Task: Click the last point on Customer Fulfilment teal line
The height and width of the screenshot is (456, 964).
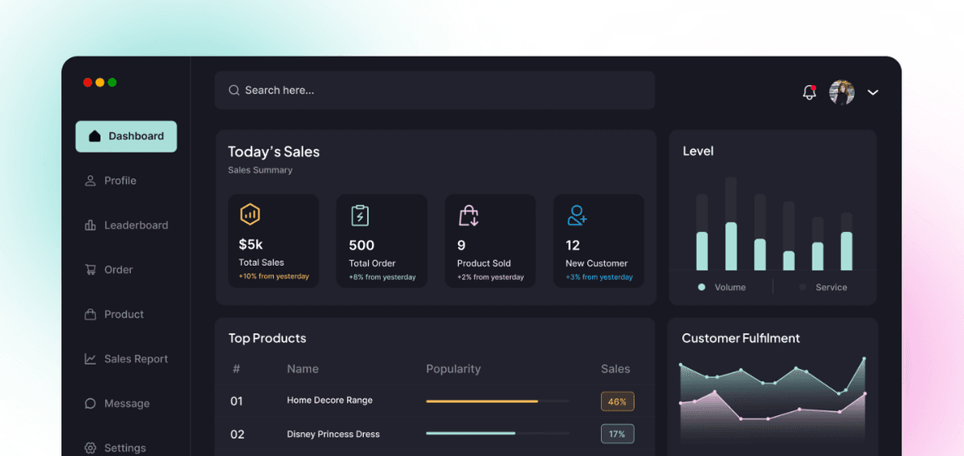Action: (864, 358)
